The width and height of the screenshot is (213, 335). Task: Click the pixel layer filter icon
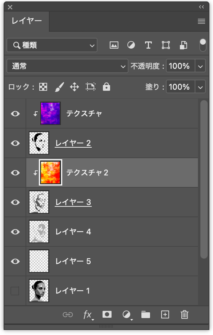point(114,45)
